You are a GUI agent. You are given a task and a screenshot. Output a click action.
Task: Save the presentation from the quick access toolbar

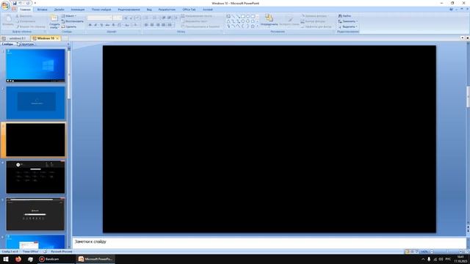click(15, 3)
